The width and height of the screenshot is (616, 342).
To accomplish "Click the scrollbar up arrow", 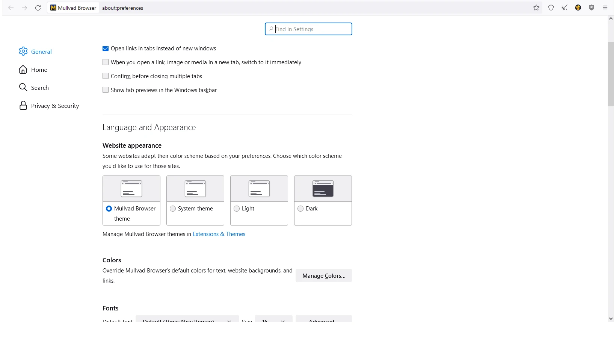I will click(x=611, y=18).
